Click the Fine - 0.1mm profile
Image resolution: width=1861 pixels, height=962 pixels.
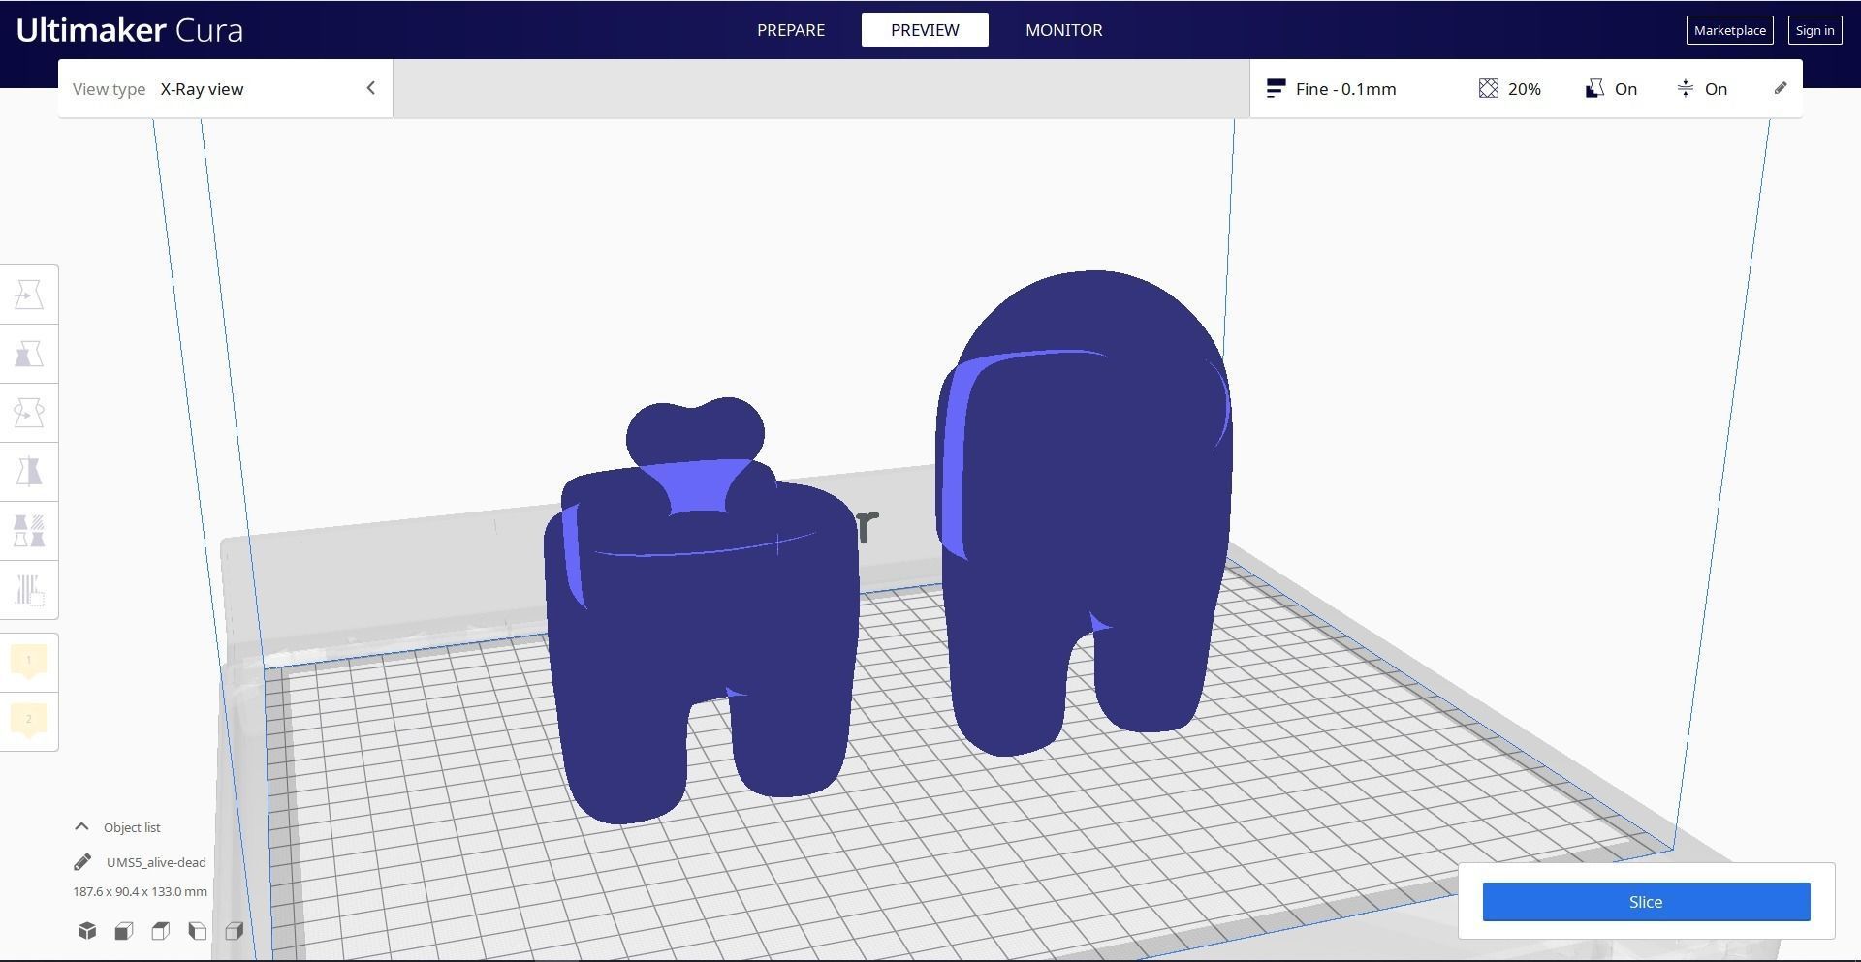point(1332,89)
